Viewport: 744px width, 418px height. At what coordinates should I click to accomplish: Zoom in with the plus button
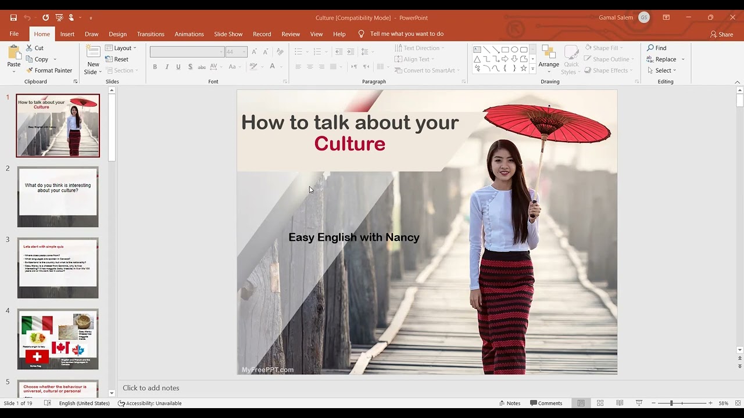(710, 403)
